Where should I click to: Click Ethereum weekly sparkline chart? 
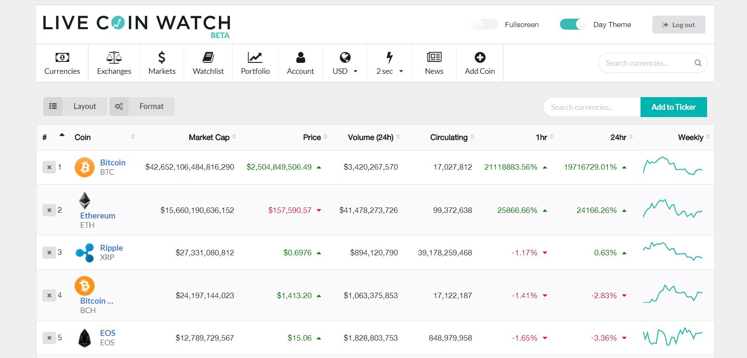(673, 209)
